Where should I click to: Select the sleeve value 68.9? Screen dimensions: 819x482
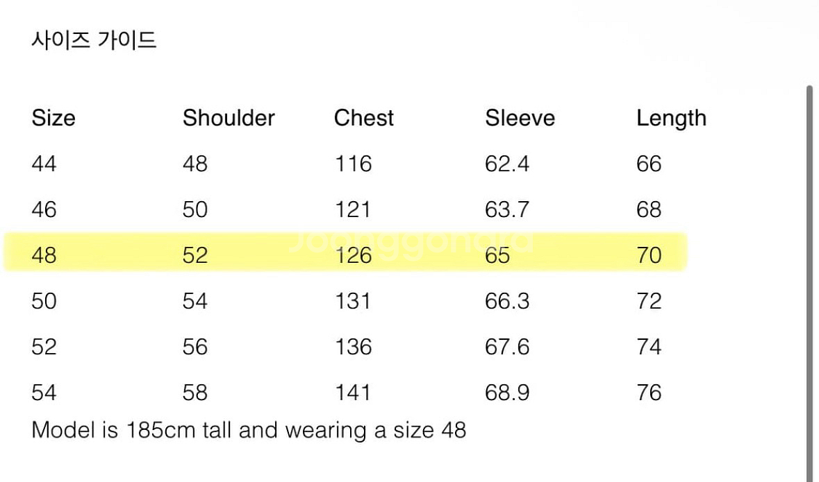507,393
